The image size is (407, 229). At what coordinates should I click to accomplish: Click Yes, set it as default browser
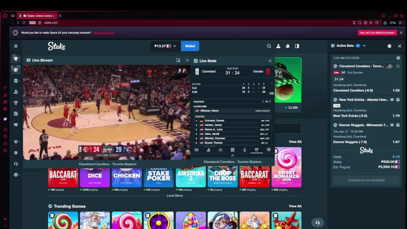point(377,33)
